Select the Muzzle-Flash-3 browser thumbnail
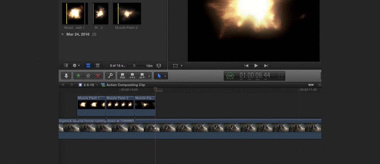The height and width of the screenshot is (164, 380). click(x=127, y=13)
